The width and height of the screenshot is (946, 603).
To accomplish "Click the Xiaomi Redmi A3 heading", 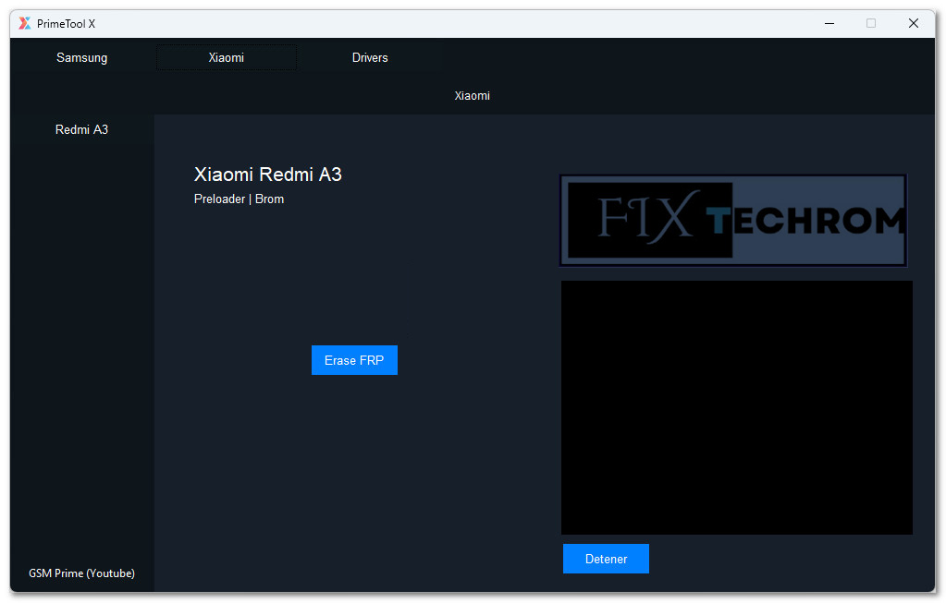I will [268, 175].
